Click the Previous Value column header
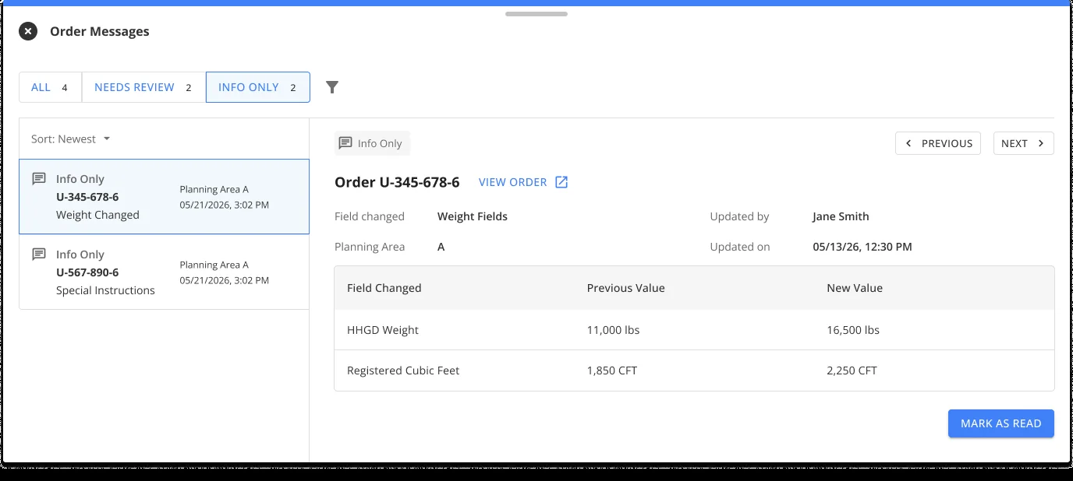The image size is (1073, 481). coord(626,288)
